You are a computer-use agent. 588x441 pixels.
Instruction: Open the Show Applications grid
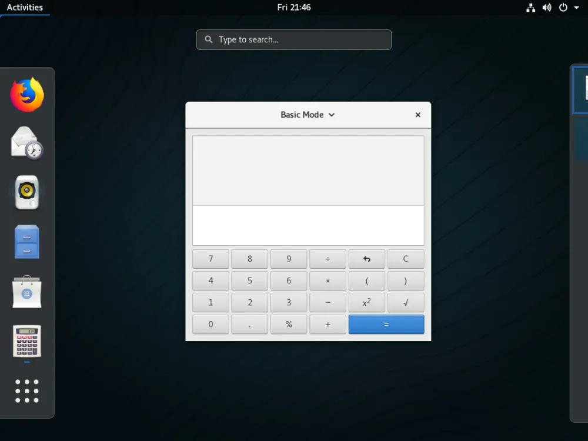[28, 390]
